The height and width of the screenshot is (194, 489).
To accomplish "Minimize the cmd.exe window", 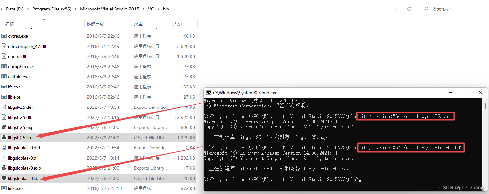I will (x=450, y=93).
